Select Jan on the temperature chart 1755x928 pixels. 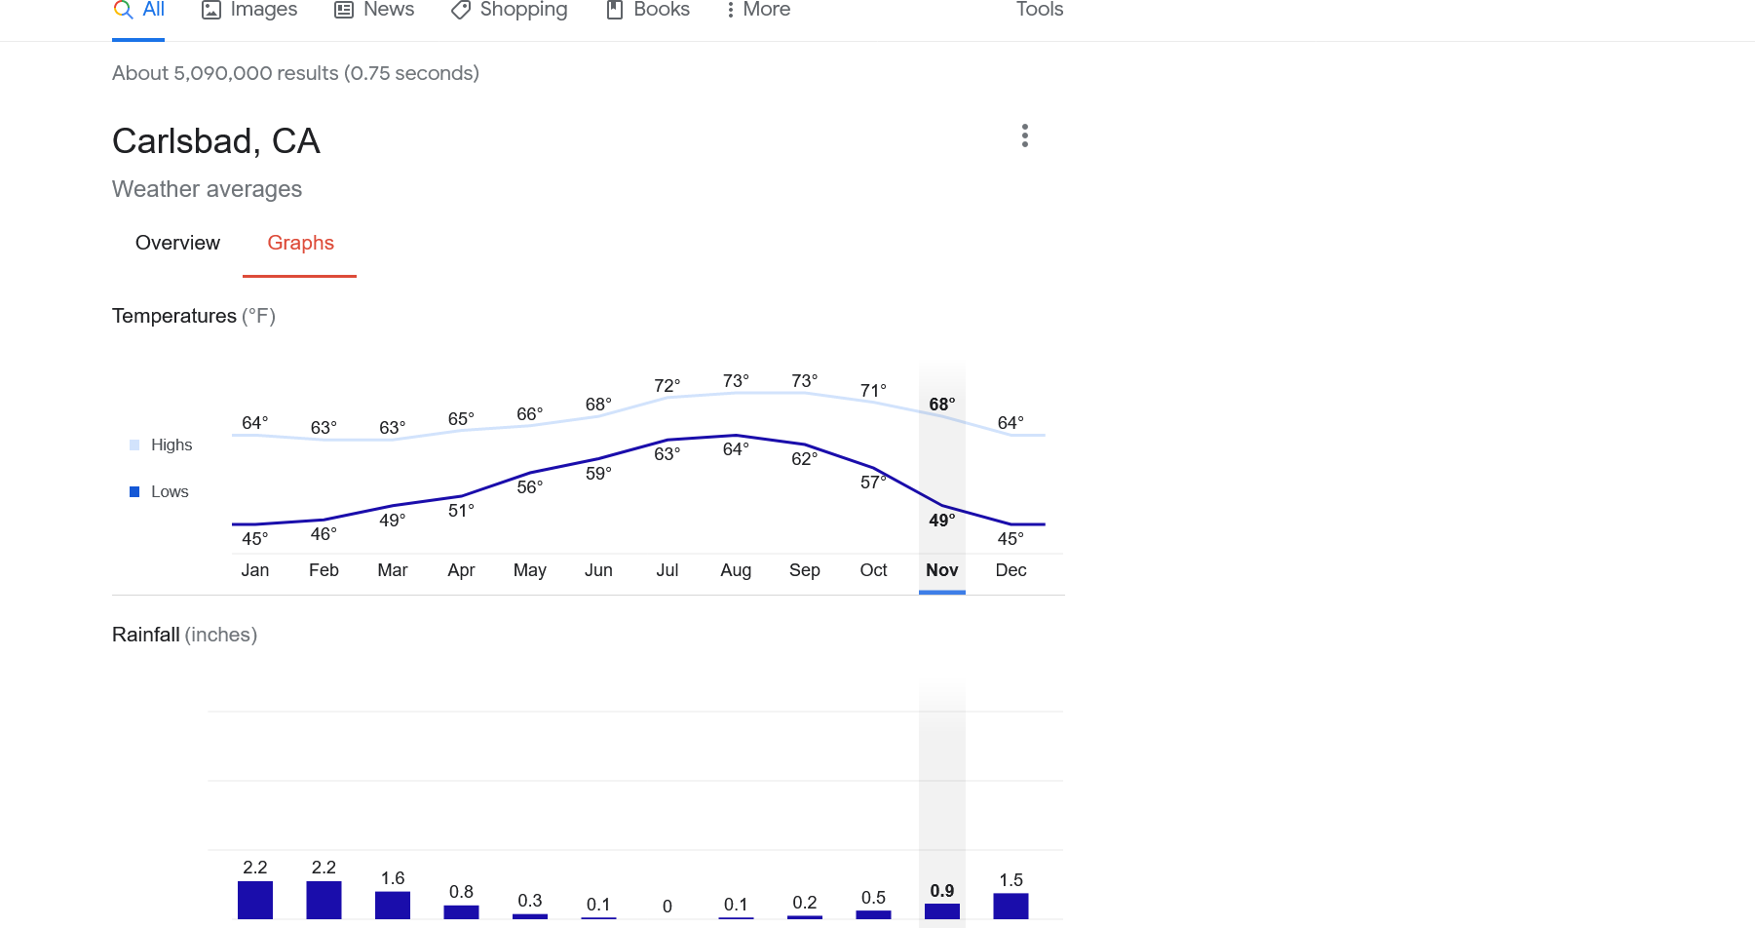(255, 570)
